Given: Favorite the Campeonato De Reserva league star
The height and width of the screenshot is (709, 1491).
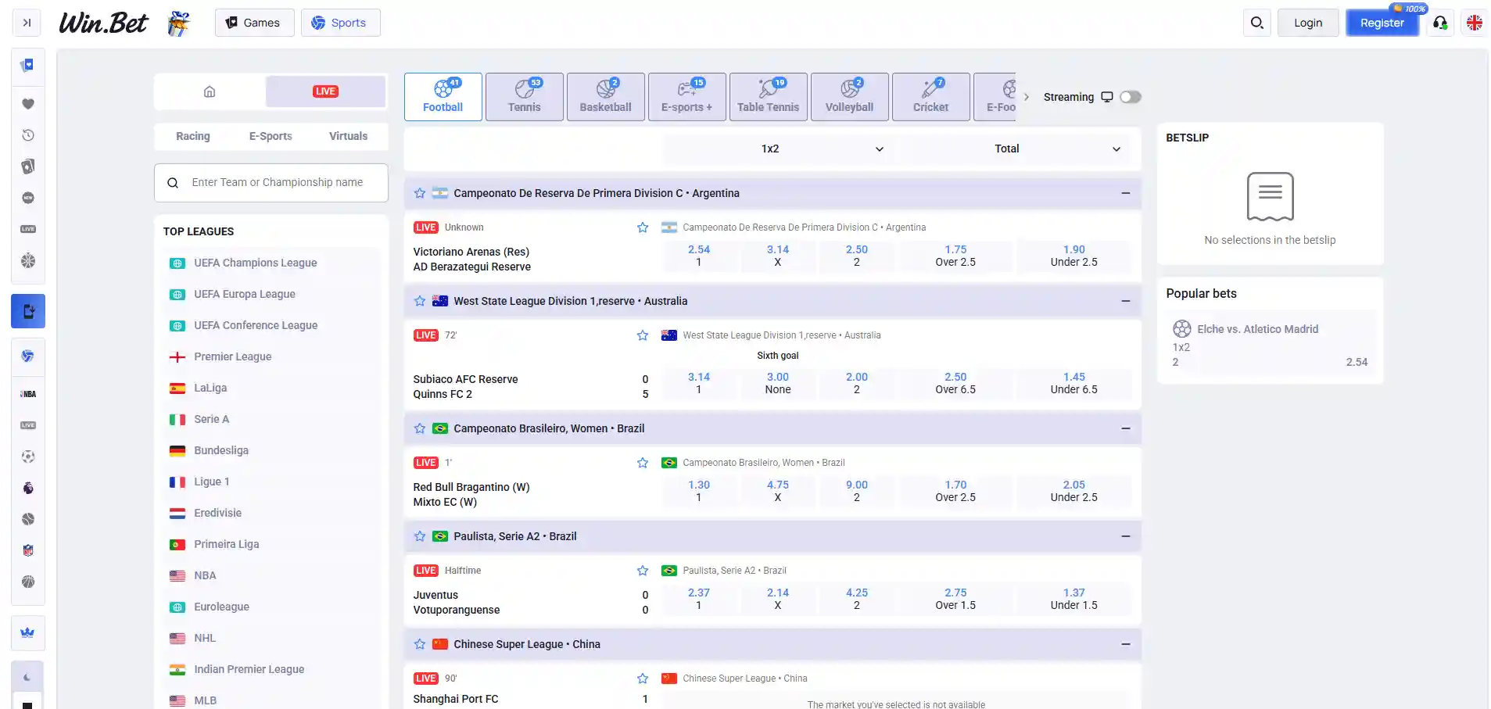Looking at the screenshot, I should click(x=420, y=193).
